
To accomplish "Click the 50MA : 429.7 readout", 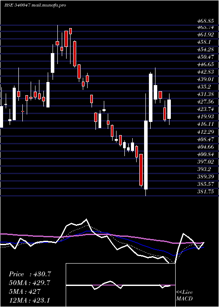I will click(x=29, y=283).
